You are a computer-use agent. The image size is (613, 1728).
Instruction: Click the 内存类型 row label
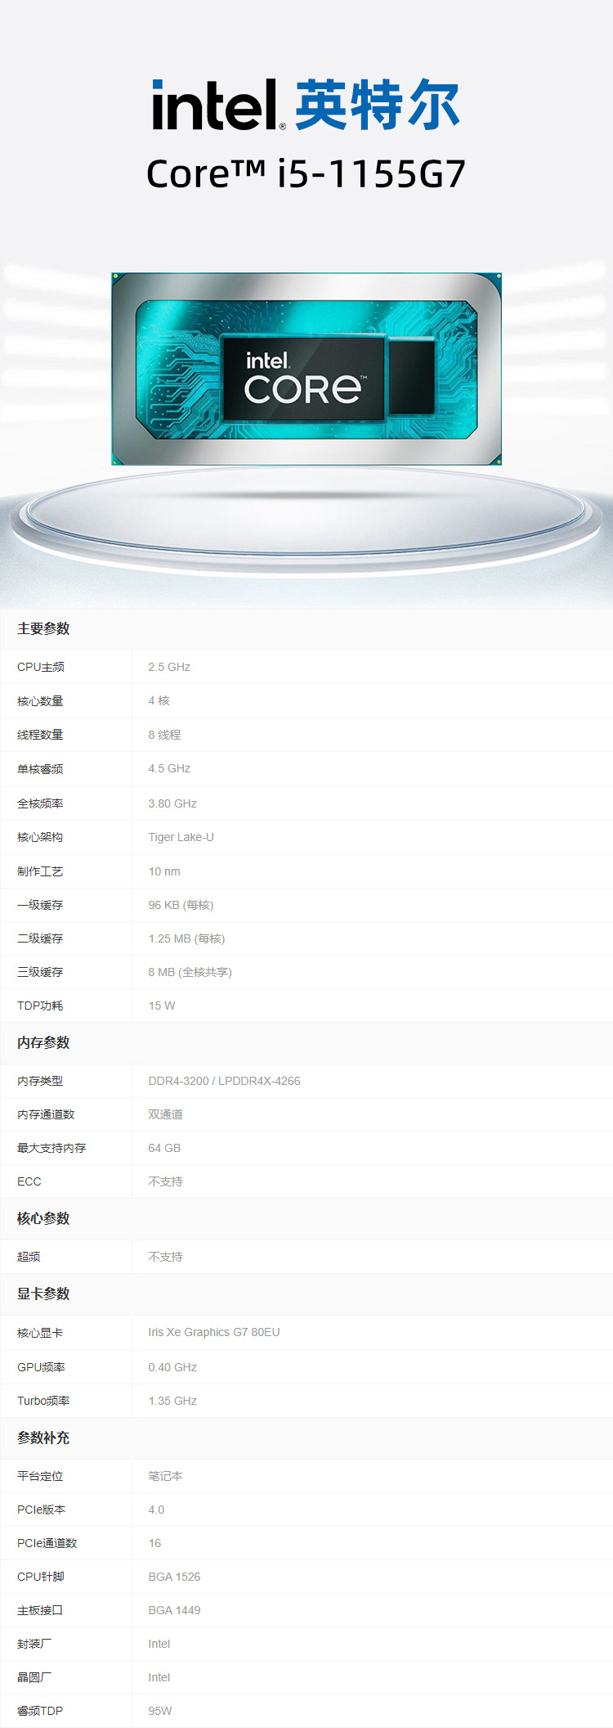(40, 1081)
